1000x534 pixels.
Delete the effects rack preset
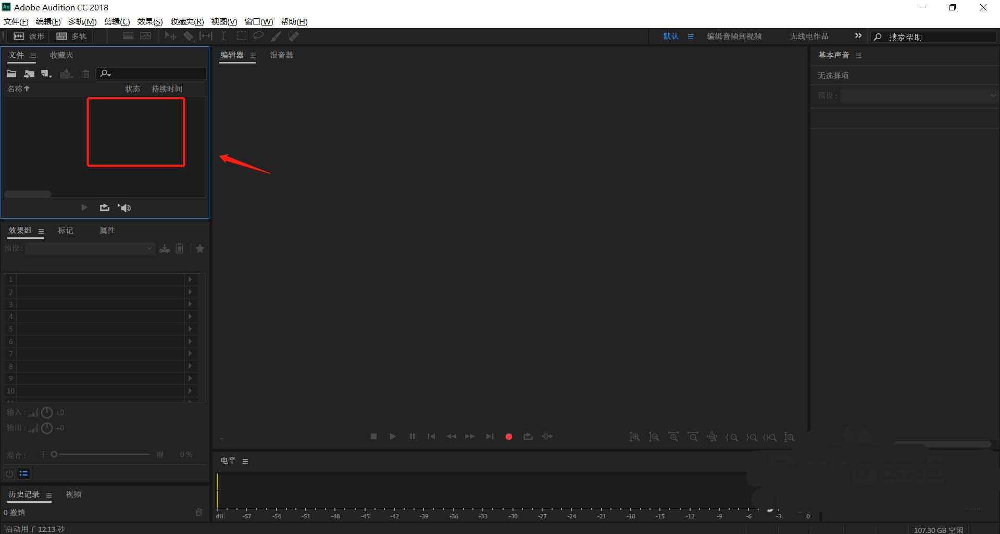tap(179, 249)
